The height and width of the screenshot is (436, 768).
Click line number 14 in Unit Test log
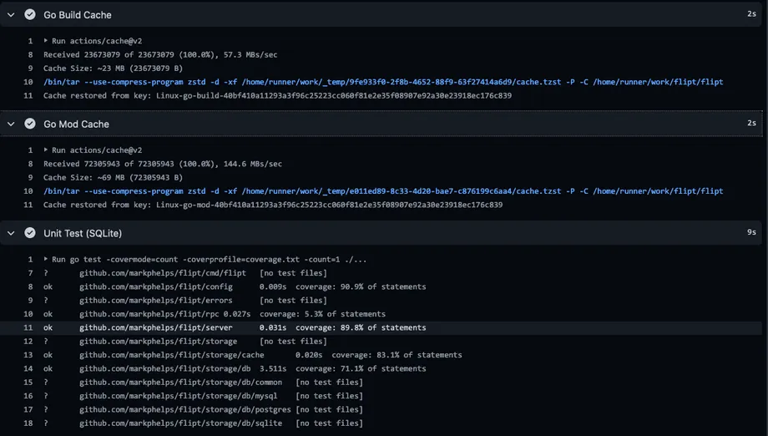(28, 368)
